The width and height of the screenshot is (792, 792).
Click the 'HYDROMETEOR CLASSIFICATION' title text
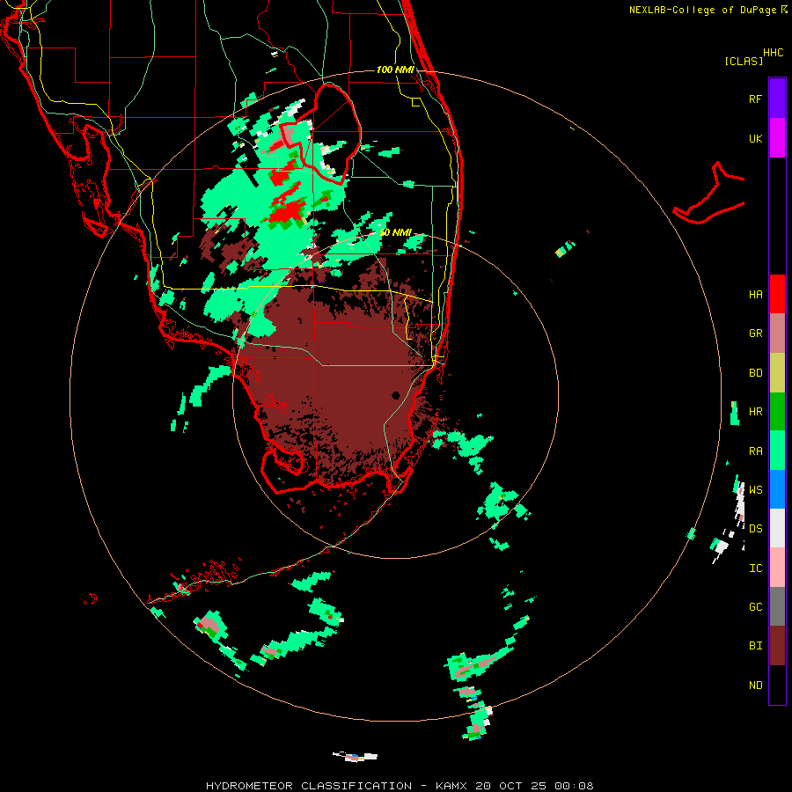pos(309,786)
